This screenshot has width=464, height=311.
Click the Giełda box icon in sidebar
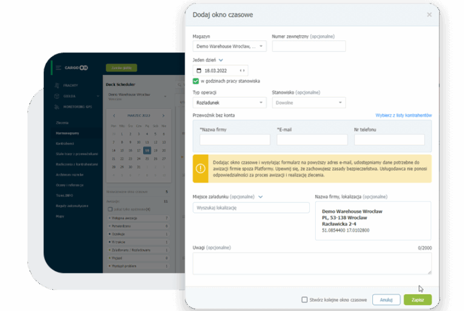pyautogui.click(x=57, y=96)
